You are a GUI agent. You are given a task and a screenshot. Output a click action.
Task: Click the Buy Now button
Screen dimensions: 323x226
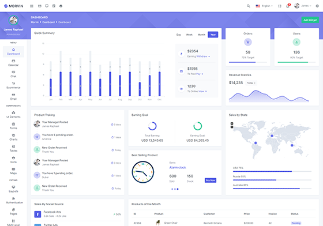pyautogui.click(x=211, y=180)
